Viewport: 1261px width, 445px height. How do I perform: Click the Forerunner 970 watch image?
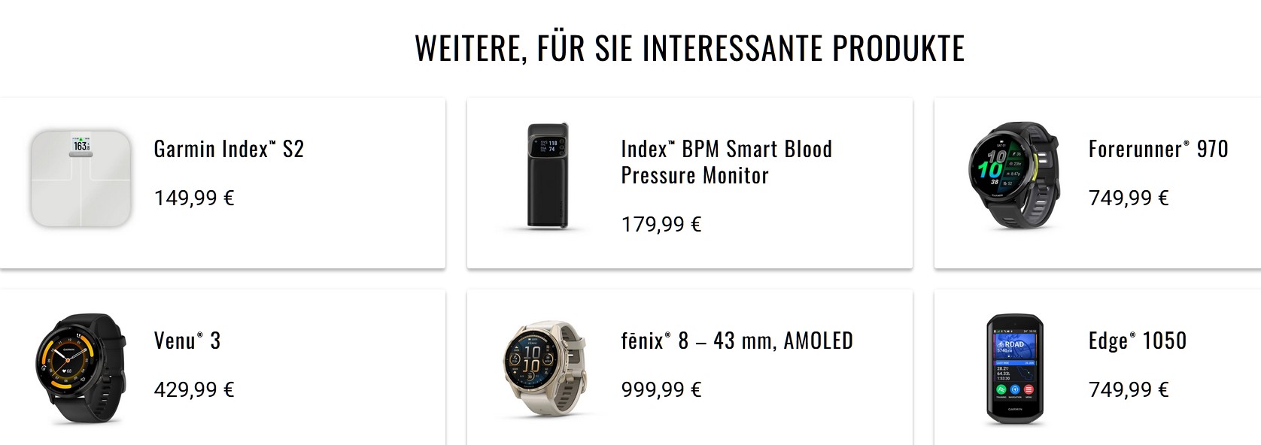[1014, 175]
